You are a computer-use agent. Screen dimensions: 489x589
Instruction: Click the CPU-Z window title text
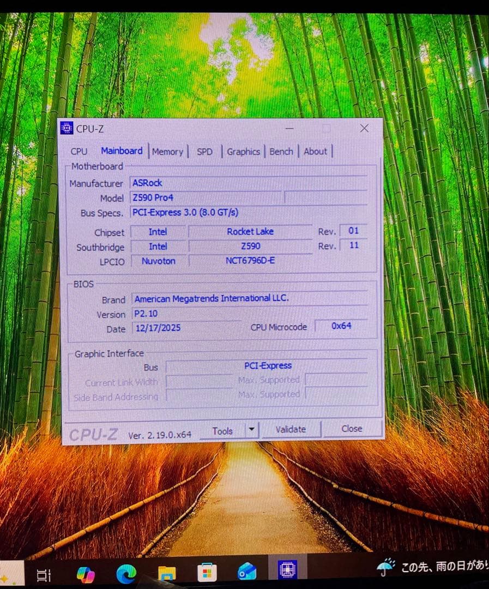(90, 129)
